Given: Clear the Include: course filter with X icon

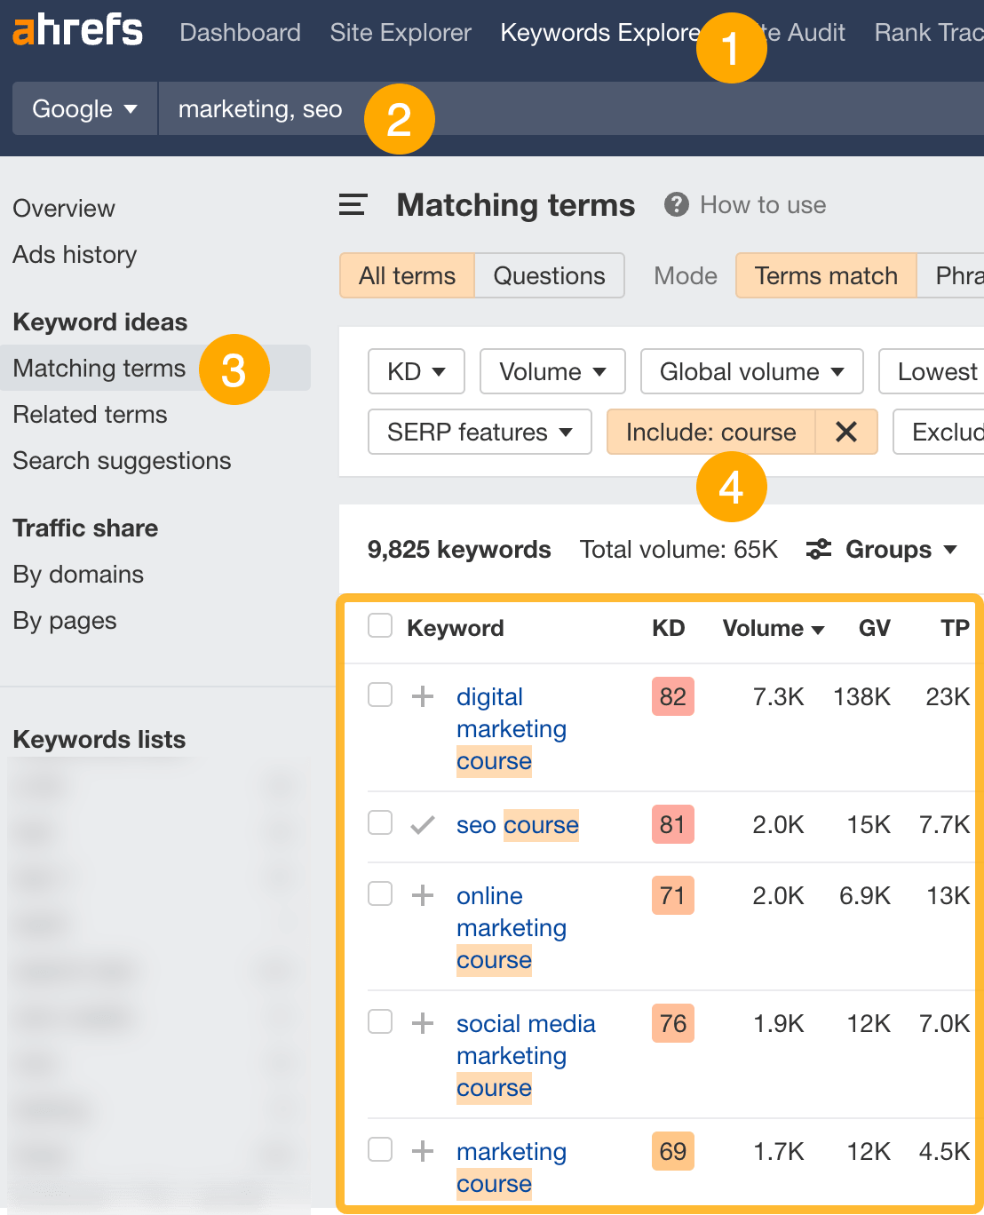Looking at the screenshot, I should click(x=846, y=432).
